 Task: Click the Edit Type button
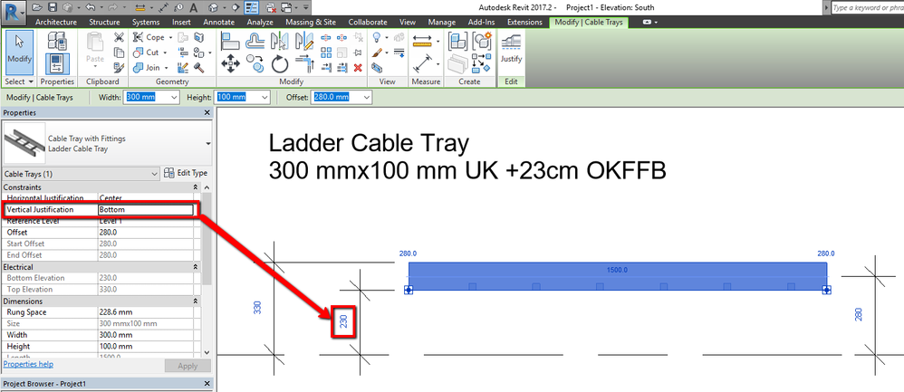187,173
